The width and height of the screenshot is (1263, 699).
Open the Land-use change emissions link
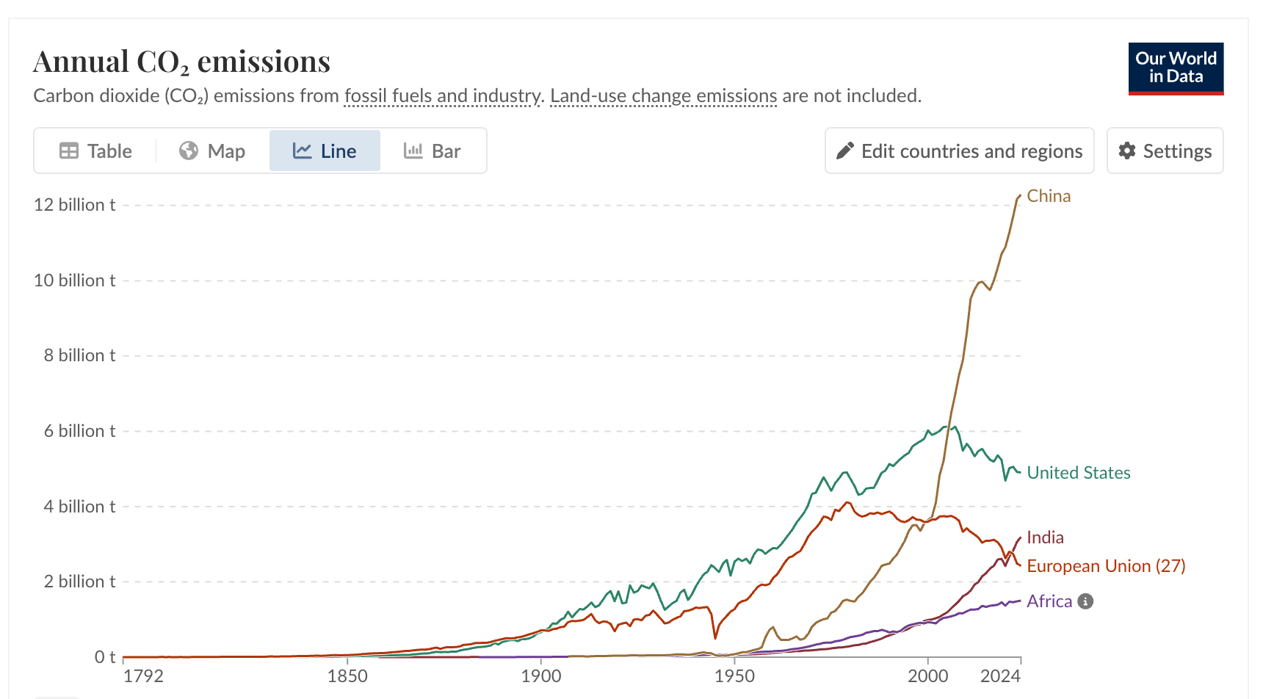tap(664, 96)
